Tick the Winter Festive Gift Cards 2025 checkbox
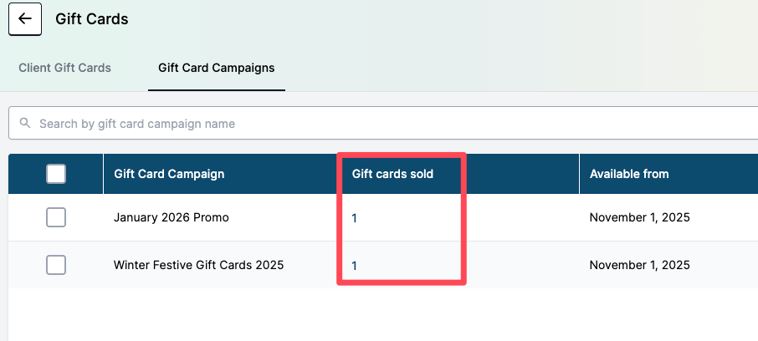Screen dimensions: 758x341 tap(56, 265)
